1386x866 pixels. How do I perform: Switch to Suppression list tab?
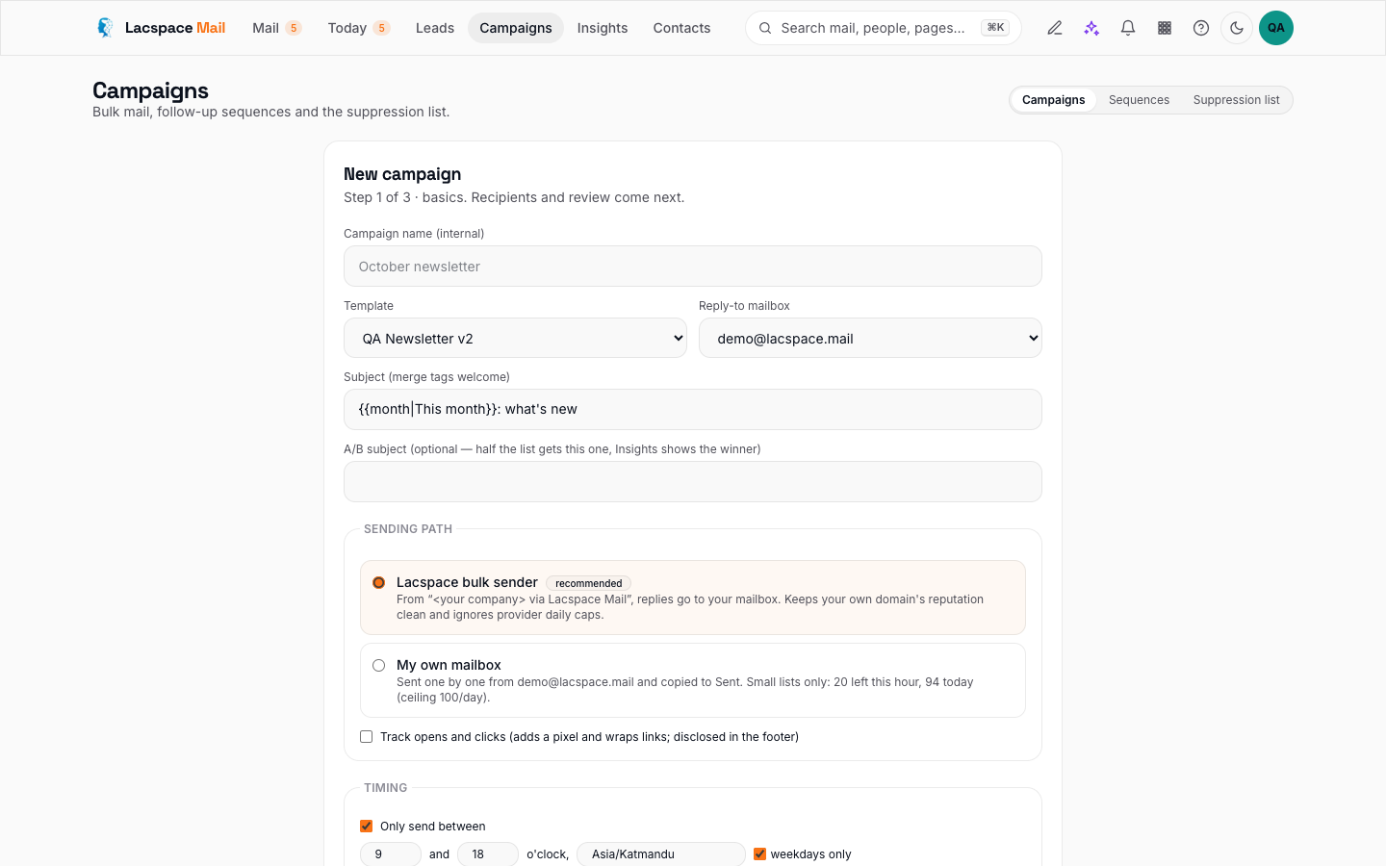click(1236, 100)
